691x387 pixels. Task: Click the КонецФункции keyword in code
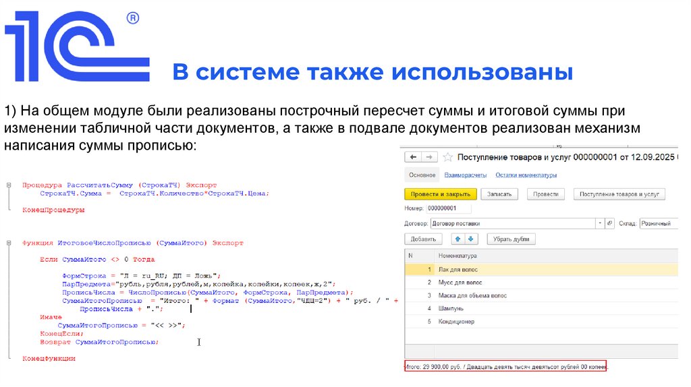pyautogui.click(x=49, y=359)
